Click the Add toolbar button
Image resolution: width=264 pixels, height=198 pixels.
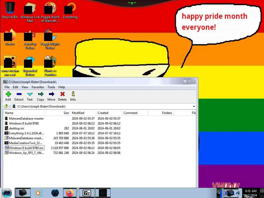[8, 96]
